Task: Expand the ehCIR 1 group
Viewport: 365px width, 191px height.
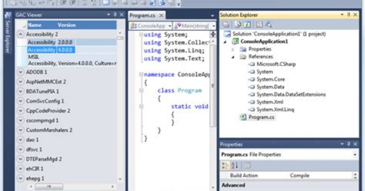Action: pyautogui.click(x=20, y=169)
